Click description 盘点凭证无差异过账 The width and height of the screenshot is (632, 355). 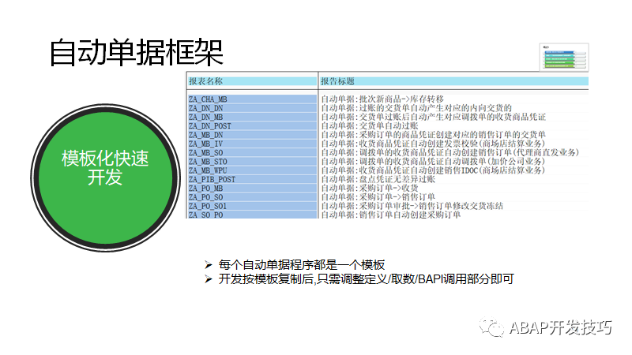coord(397,179)
